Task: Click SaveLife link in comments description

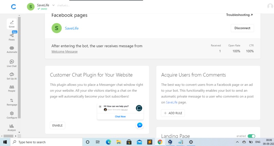Action: (172, 102)
